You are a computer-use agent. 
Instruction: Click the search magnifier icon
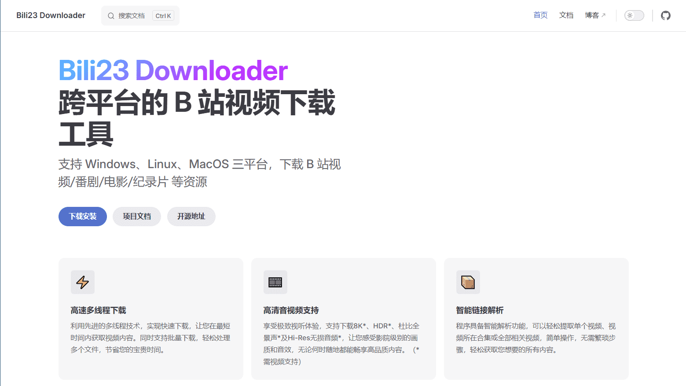[111, 16]
